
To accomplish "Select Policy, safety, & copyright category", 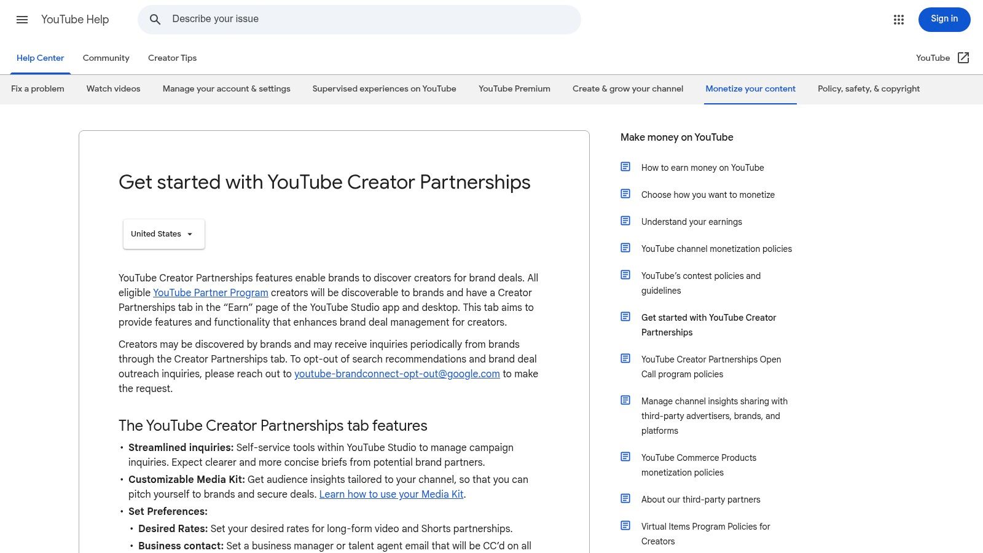I will click(869, 88).
